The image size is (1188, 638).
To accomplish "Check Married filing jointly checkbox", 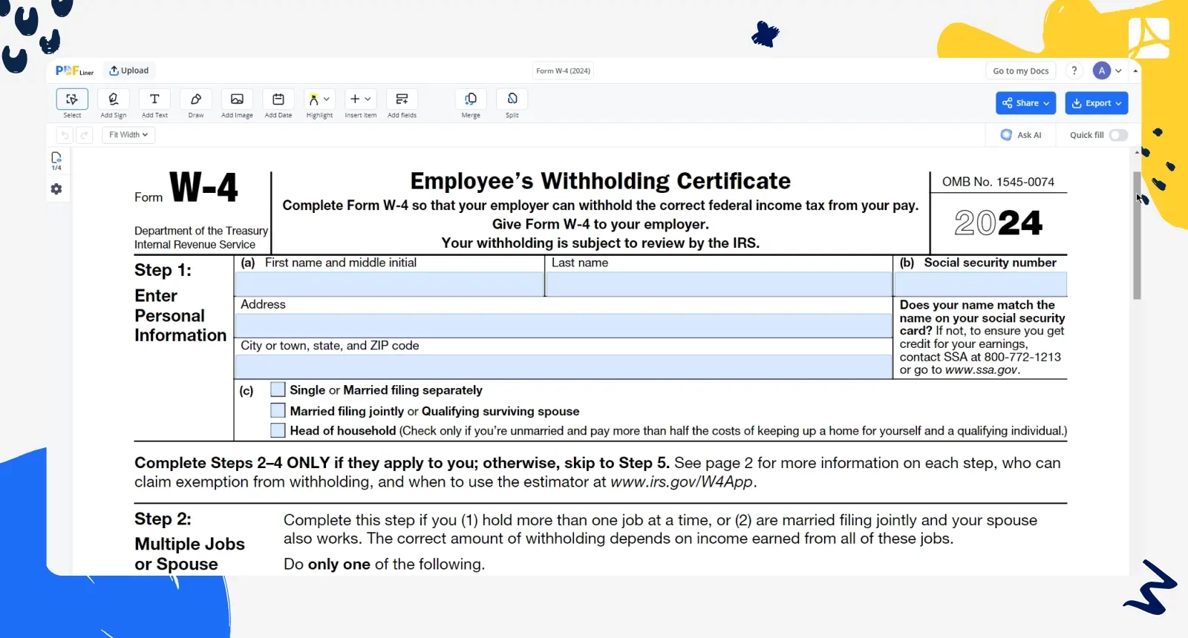I will (x=278, y=410).
